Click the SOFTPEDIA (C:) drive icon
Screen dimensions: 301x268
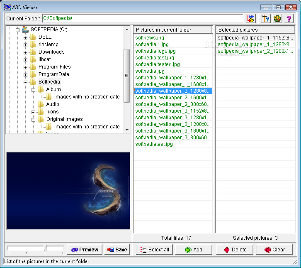click(25, 29)
